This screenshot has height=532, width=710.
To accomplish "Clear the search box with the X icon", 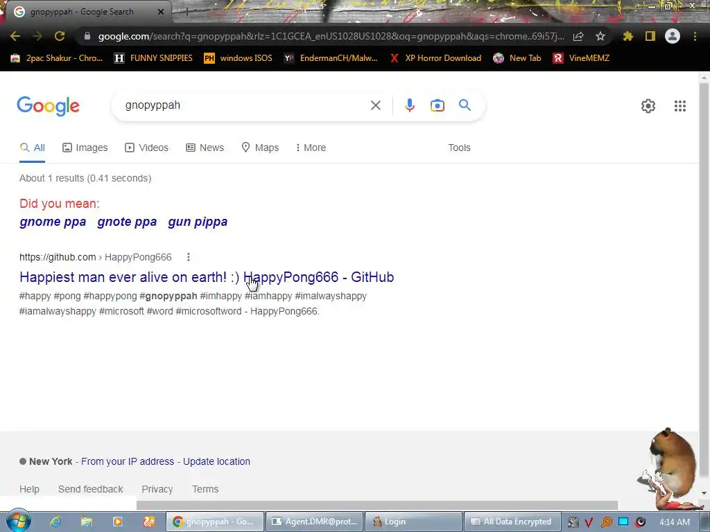I will point(375,105).
